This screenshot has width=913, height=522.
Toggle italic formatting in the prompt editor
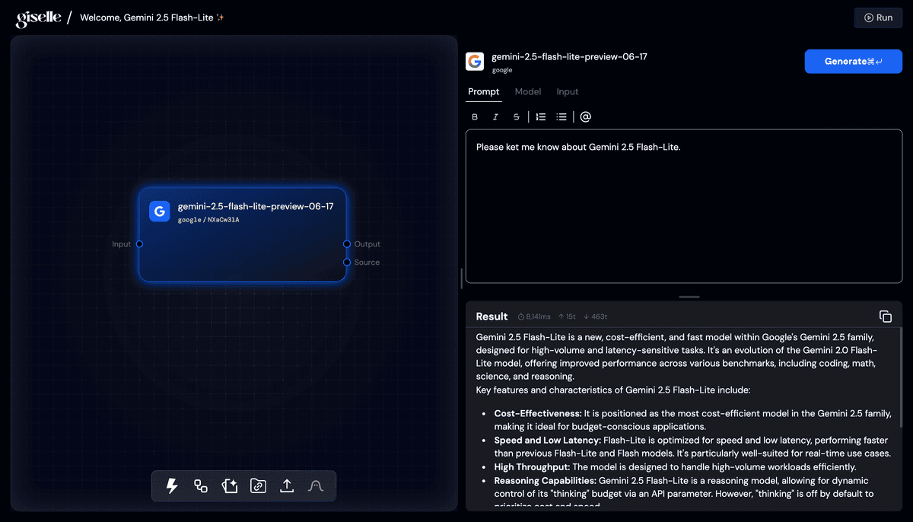[x=495, y=116]
